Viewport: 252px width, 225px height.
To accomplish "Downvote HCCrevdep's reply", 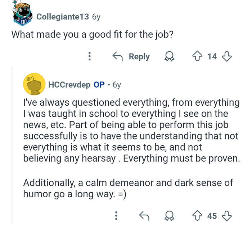I will (226, 216).
